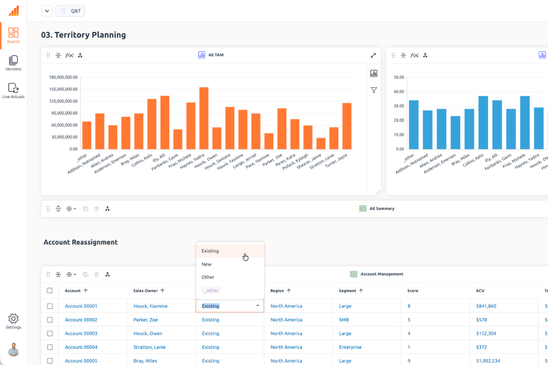Select Existing from the dropdown list
Screen dimensions: 548x365
(x=230, y=251)
